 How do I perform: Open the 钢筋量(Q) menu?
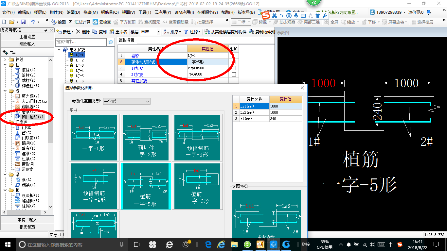110,12
